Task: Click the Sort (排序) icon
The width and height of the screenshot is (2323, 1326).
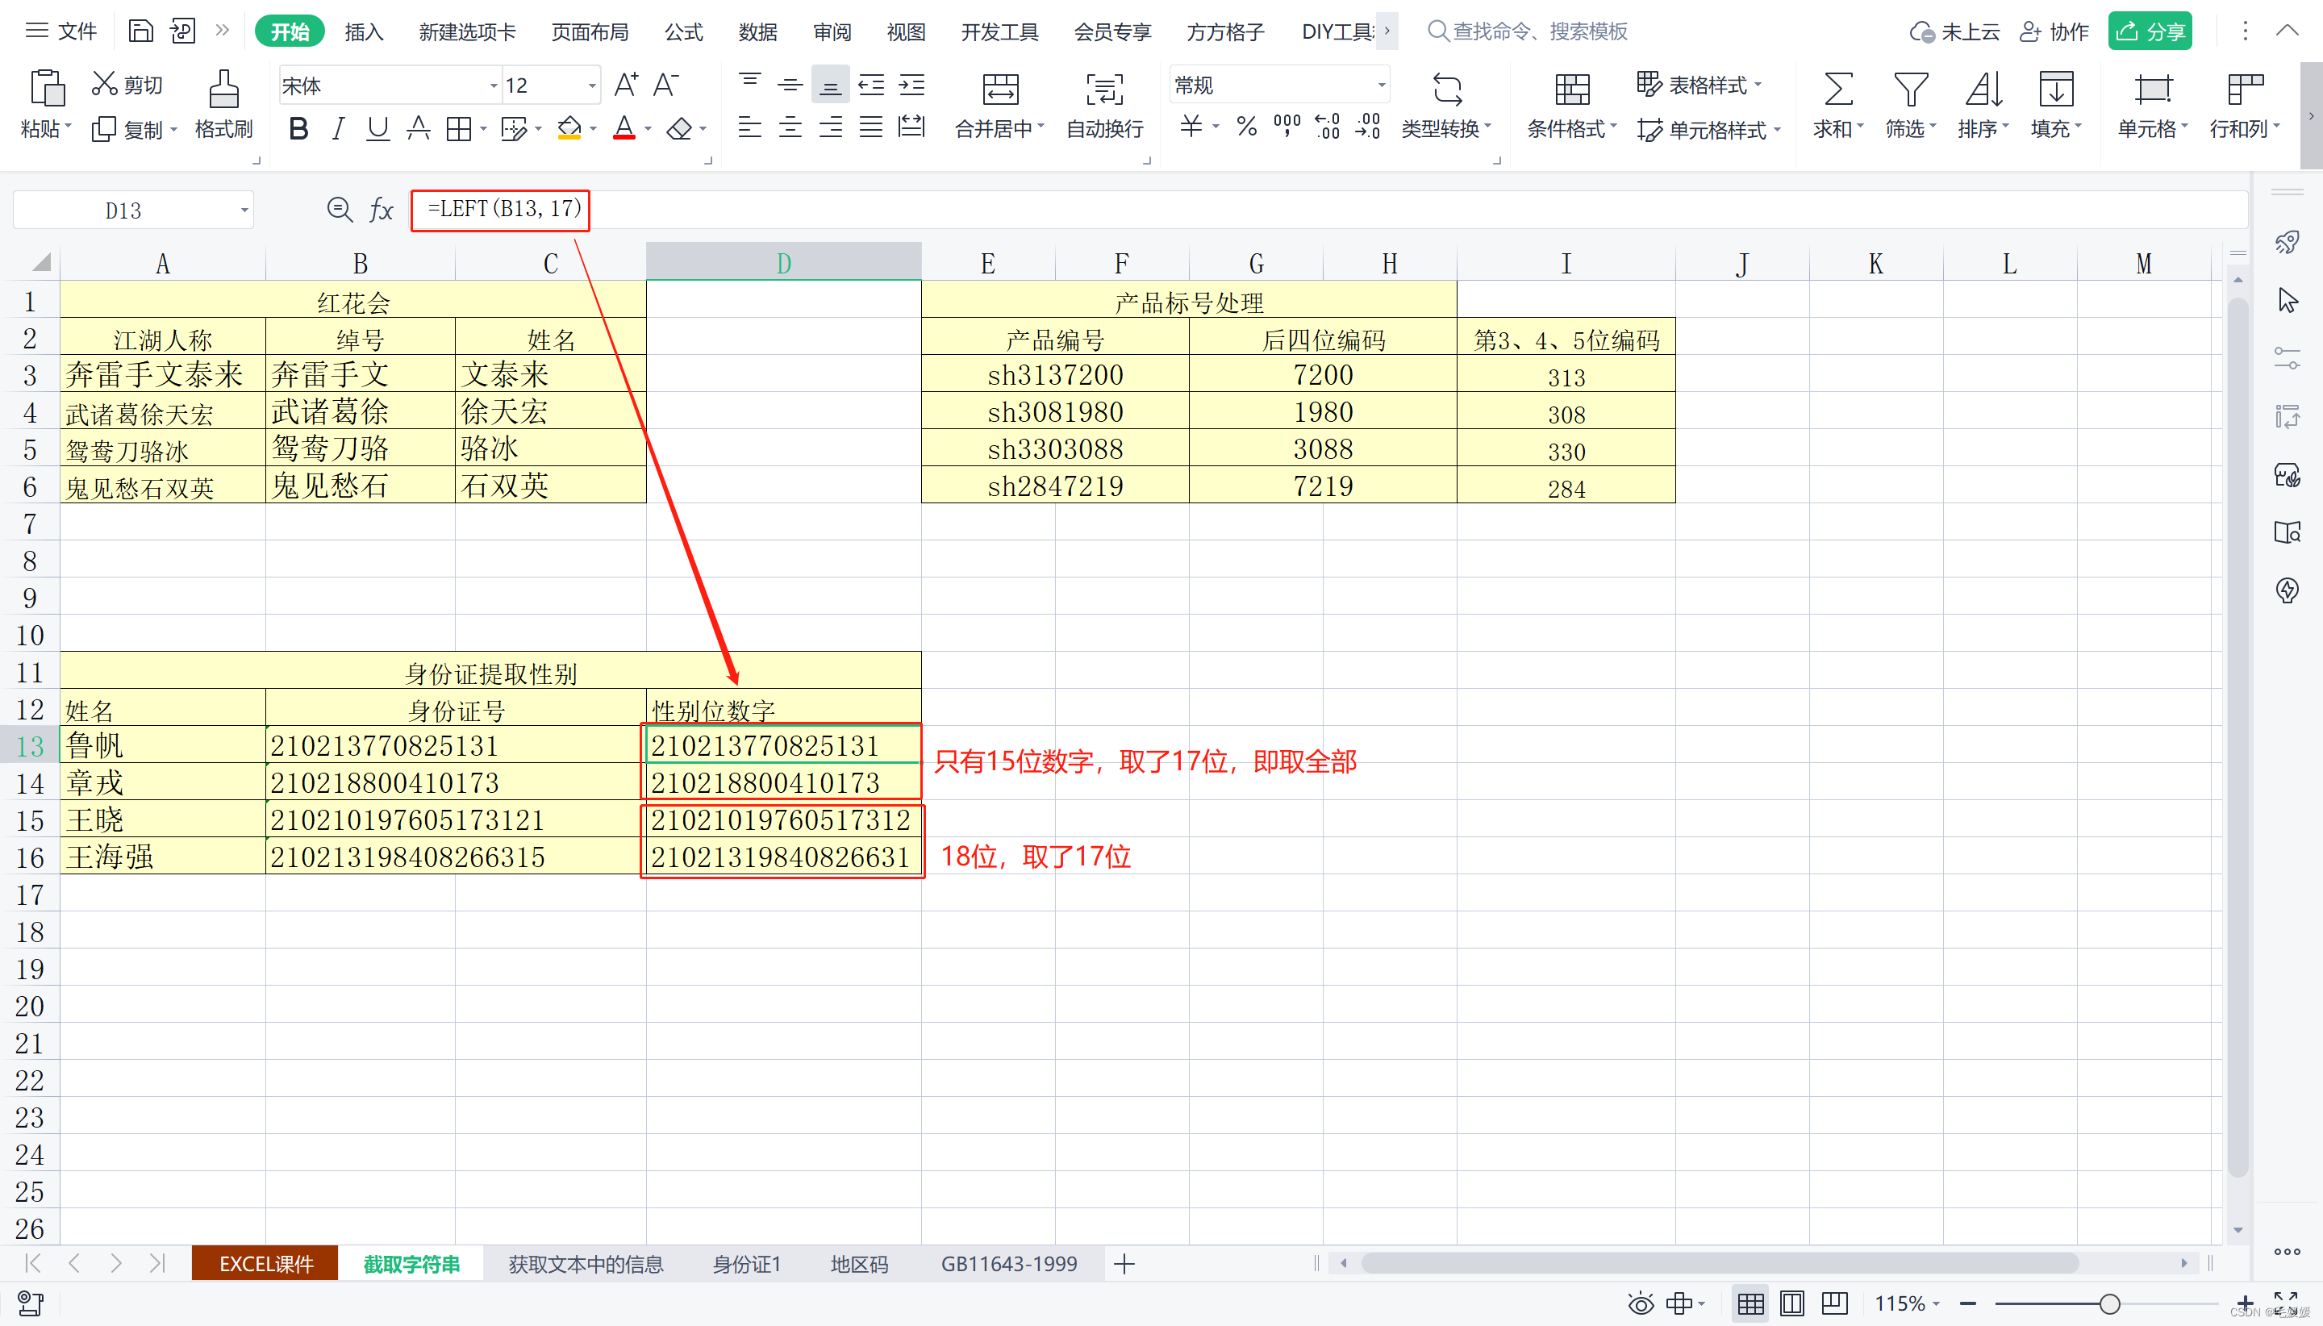Action: click(x=1983, y=90)
